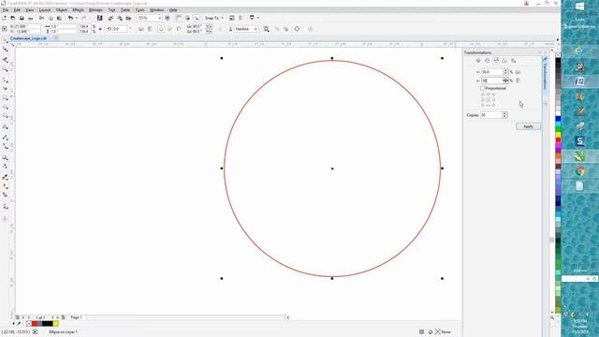Open the Bitmaps menu

point(95,10)
